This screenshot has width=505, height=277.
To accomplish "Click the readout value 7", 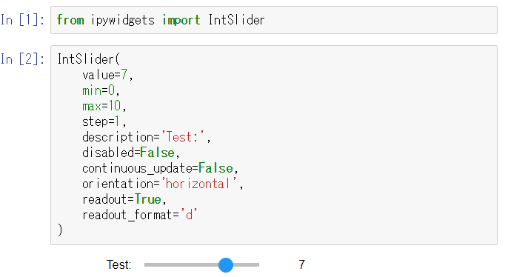I will tap(301, 264).
